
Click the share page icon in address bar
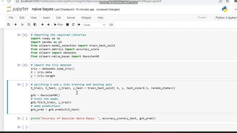click(x=221, y=1)
